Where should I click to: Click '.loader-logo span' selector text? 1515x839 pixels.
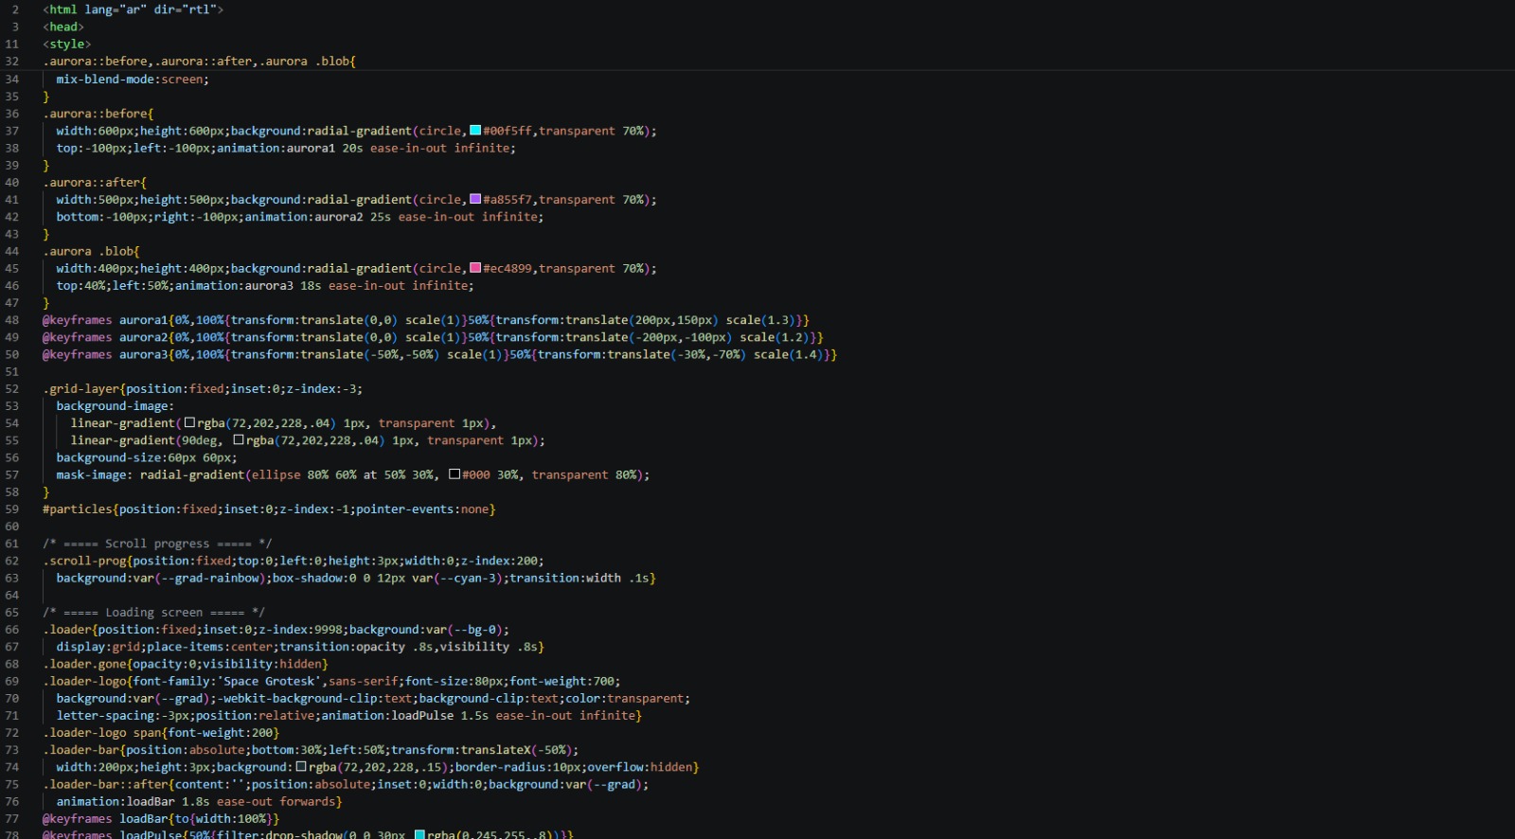pos(101,734)
